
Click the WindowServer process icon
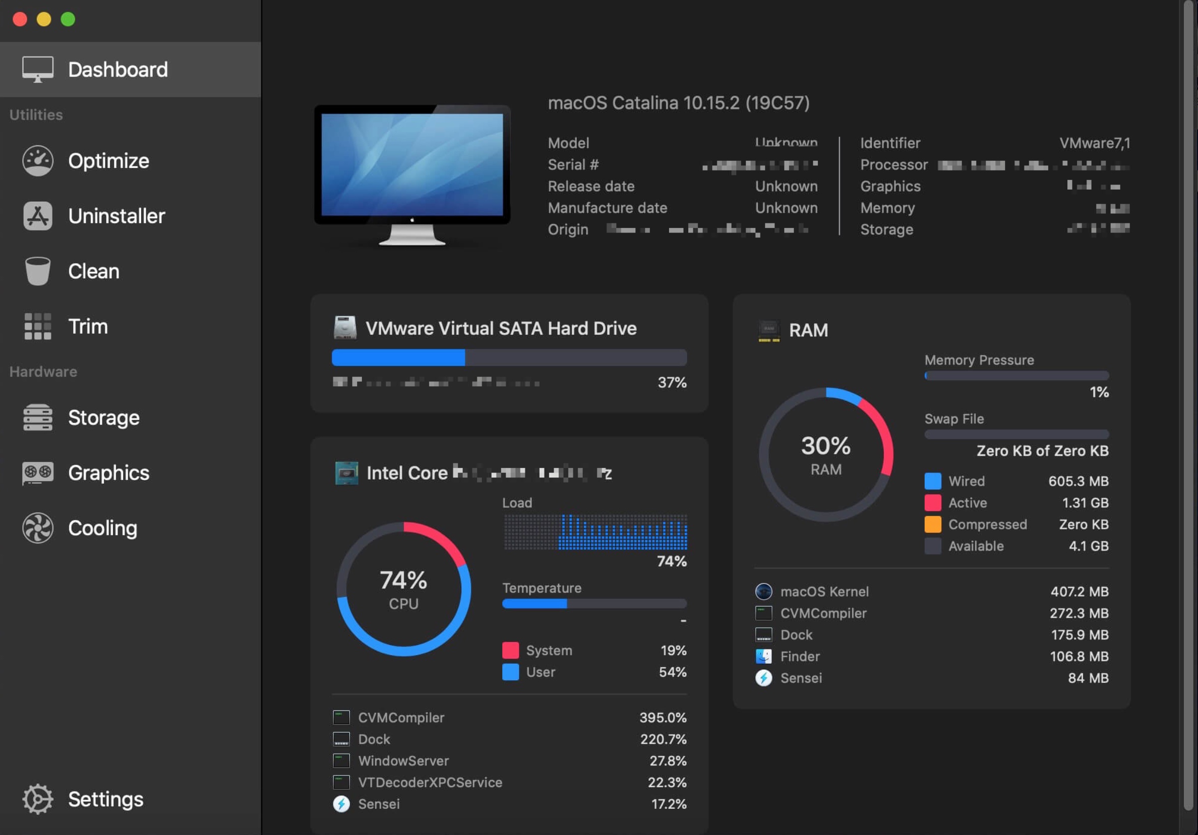[x=341, y=760]
